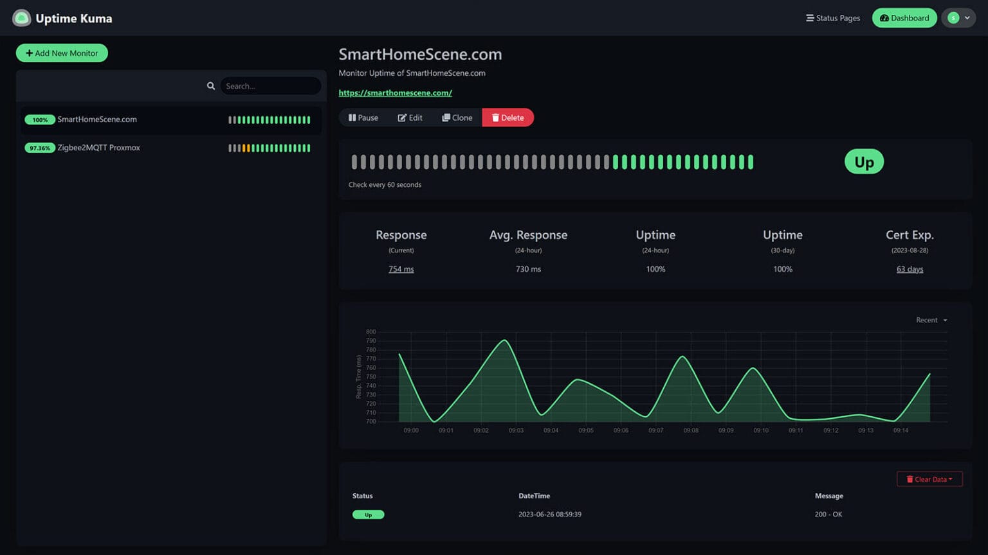Select the Pause icon for this monitor

[x=352, y=118]
